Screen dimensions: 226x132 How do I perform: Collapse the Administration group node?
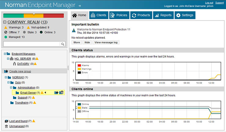[x=10, y=87]
